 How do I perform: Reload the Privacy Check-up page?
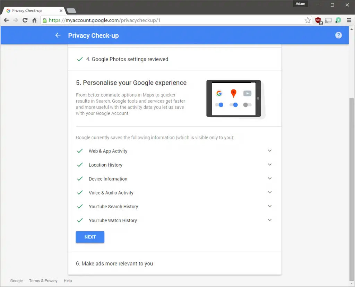(x=25, y=20)
